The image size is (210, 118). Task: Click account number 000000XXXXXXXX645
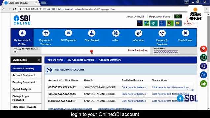pyautogui.click(x=62, y=94)
